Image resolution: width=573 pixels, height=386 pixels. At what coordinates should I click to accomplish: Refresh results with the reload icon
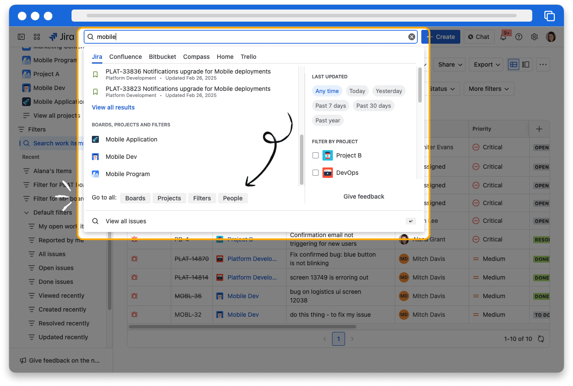pos(541,339)
